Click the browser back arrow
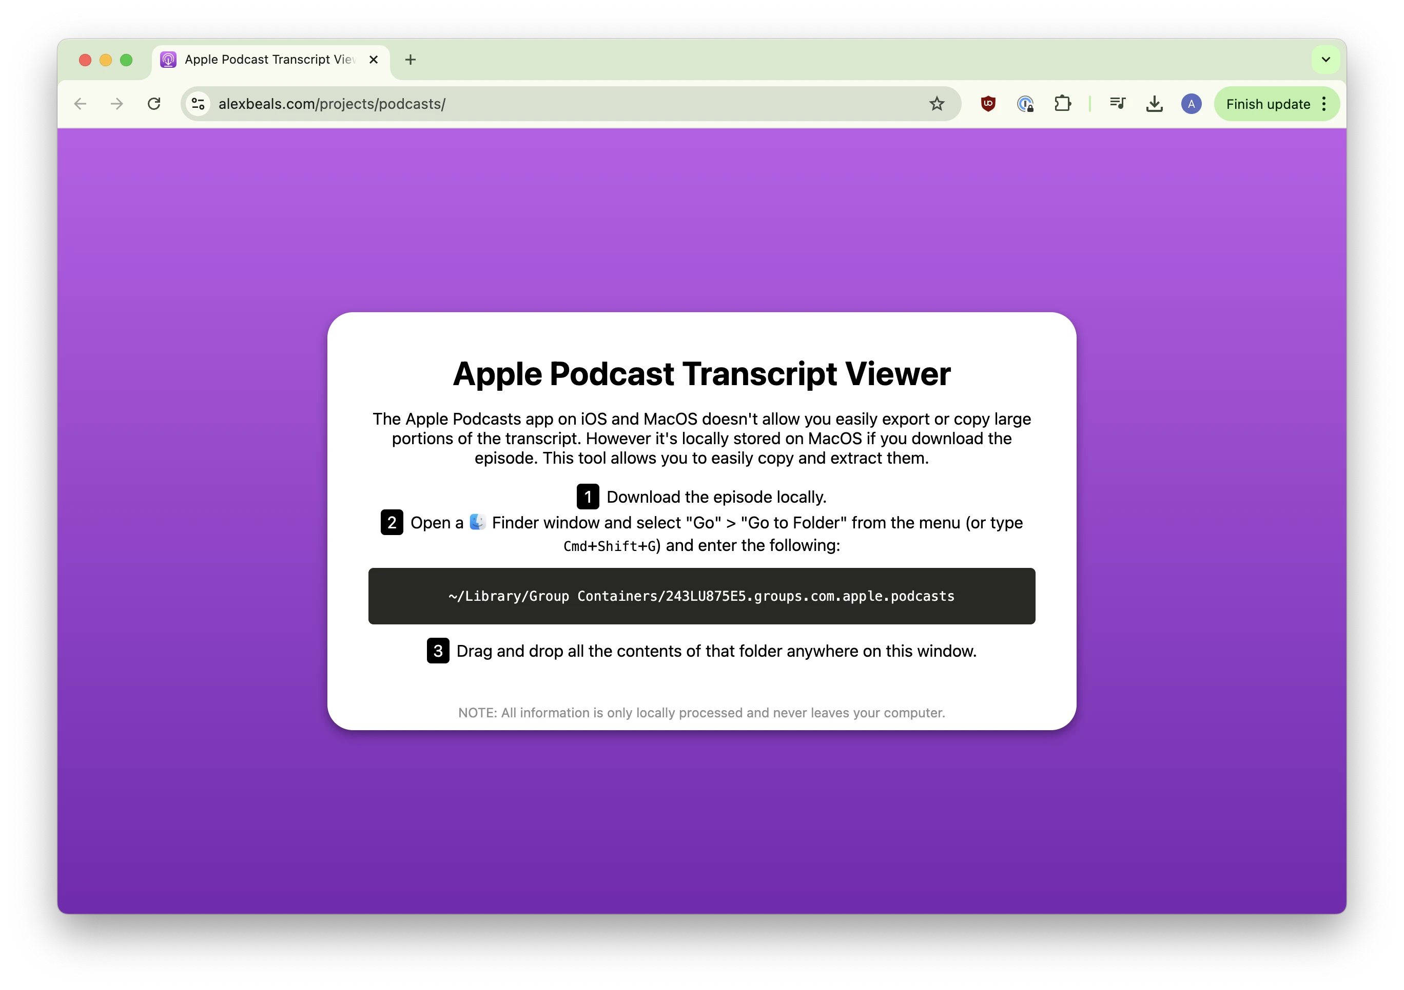Image resolution: width=1404 pixels, height=990 pixels. [x=80, y=104]
